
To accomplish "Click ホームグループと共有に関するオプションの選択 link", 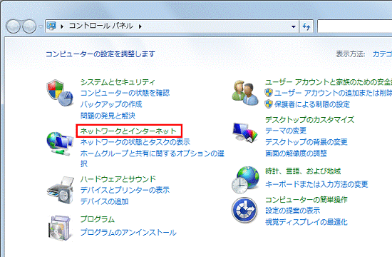I will (x=153, y=158).
